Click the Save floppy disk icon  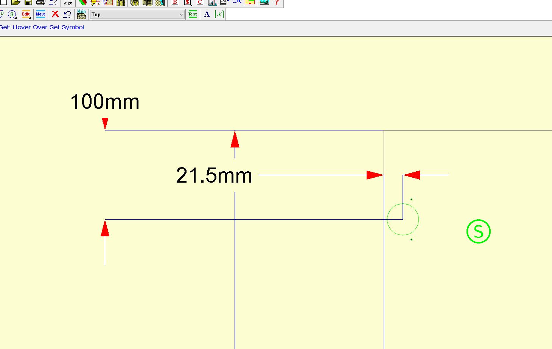click(28, 2)
